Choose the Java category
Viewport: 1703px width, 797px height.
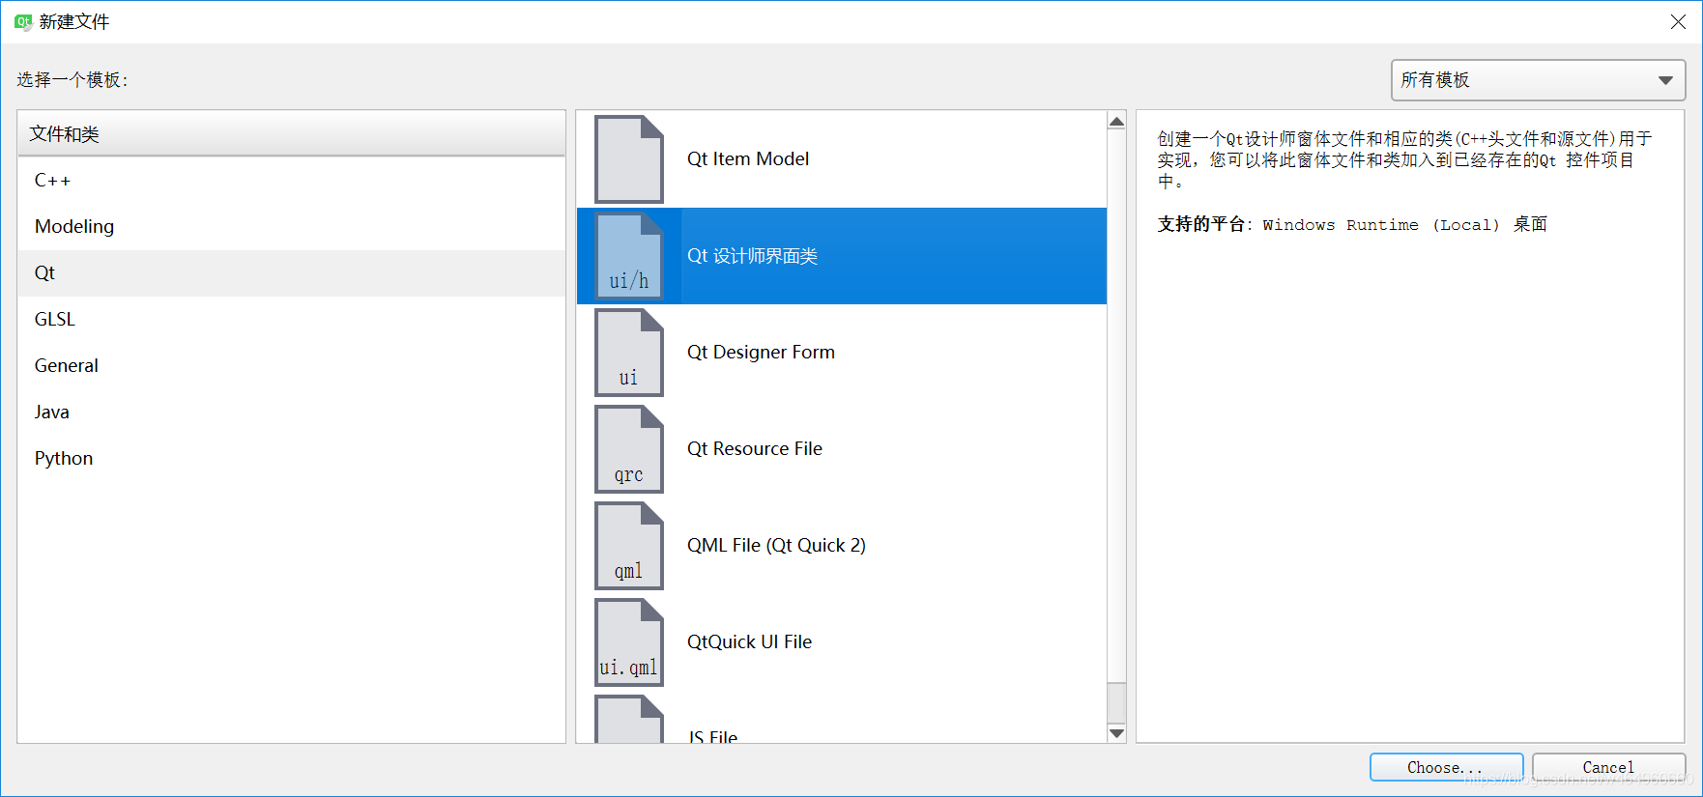(291, 413)
